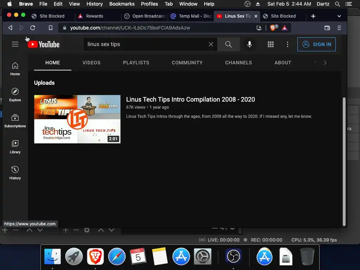Open OBS Studio from the Dock
The image size is (360, 270).
233,256
